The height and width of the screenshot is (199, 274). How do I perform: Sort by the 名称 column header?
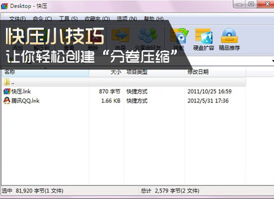coord(45,72)
